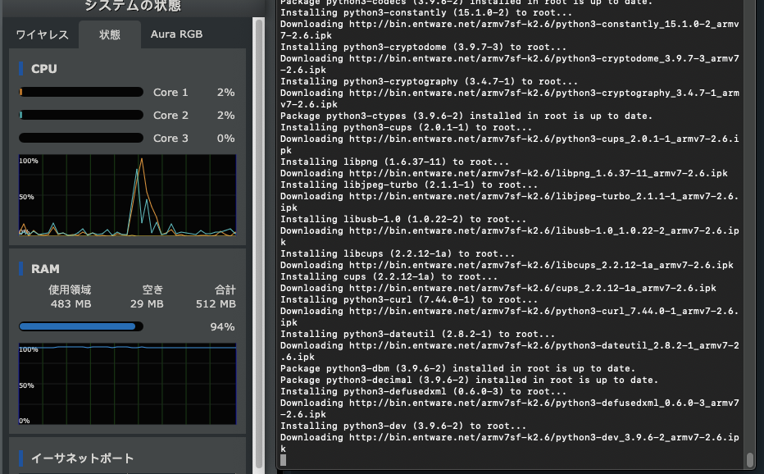The width and height of the screenshot is (764, 474).
Task: Click the Core 1 usage bar
Action: pos(81,92)
